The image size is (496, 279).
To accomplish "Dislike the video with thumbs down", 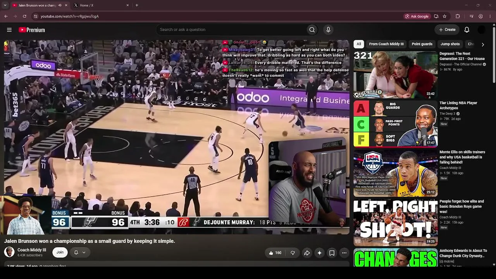I will 293,253.
